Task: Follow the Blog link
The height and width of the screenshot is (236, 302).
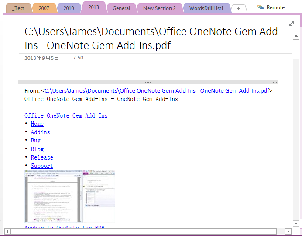Action: tap(37, 149)
